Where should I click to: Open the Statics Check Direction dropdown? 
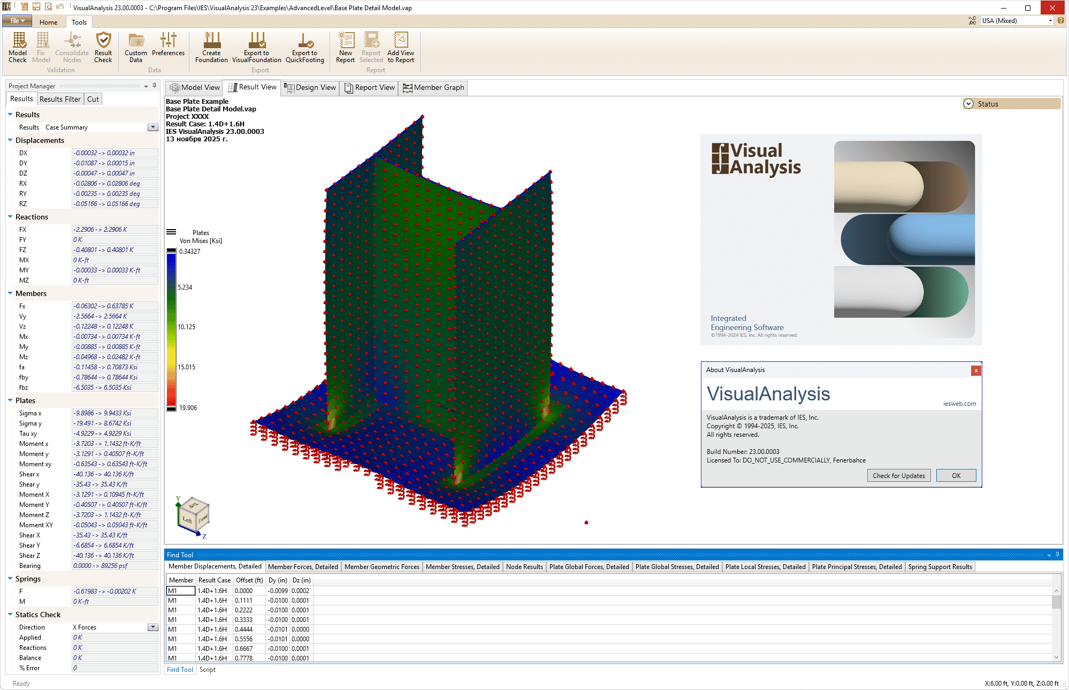[x=152, y=627]
